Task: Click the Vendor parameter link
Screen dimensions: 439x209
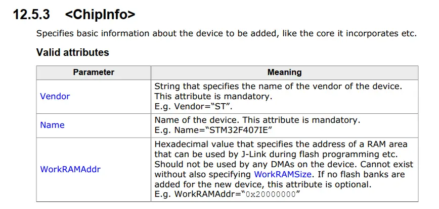Action: 55,96
